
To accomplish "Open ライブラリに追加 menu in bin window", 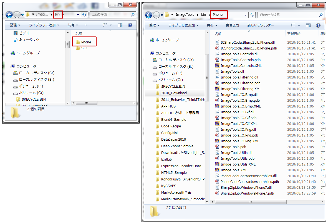I will 44,25.
